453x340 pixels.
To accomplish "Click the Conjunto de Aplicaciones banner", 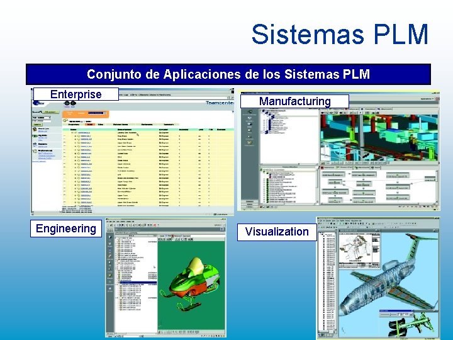I will click(x=228, y=74).
